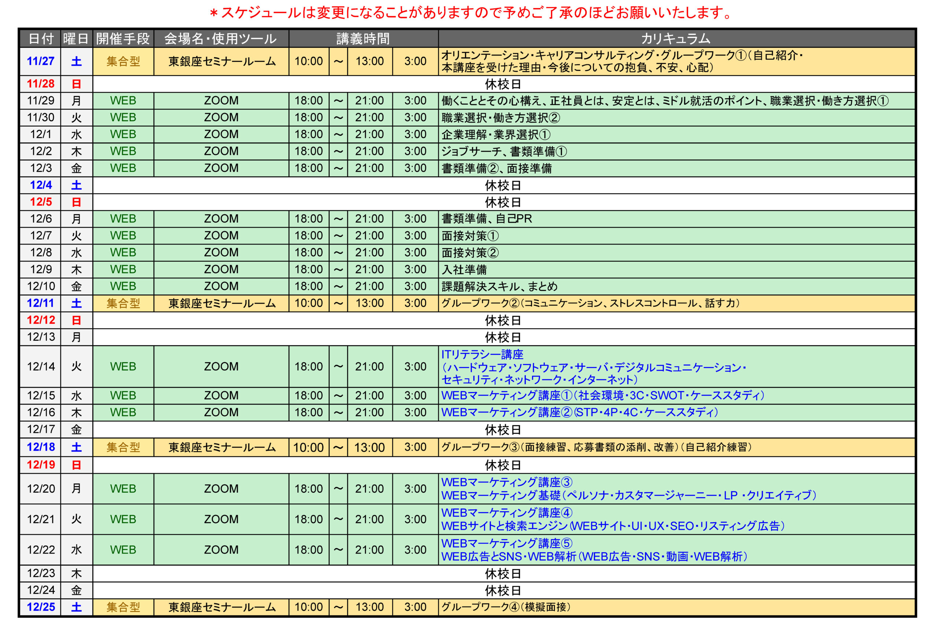938x634 pixels.
Task: Select the 12/4 date cell
Action: (x=40, y=185)
